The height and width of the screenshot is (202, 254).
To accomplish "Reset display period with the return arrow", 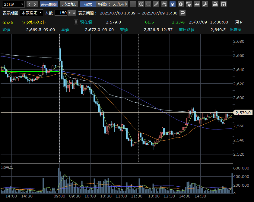I will pyautogui.click(x=183, y=13).
